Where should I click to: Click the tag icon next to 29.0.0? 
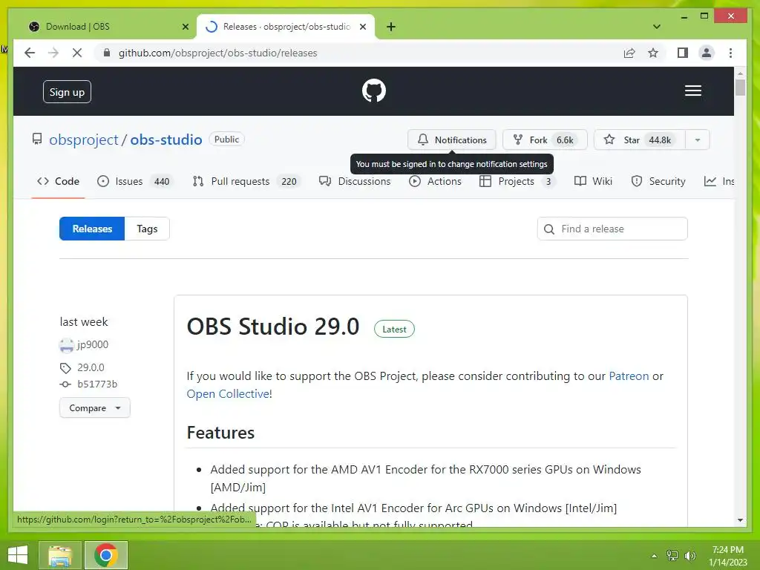[65, 368]
